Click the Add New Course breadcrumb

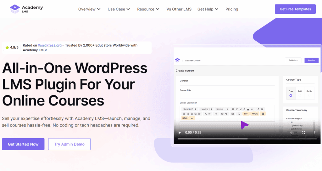(x=193, y=60)
